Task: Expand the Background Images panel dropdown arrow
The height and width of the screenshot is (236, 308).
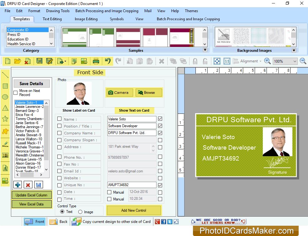Action: coord(294,50)
